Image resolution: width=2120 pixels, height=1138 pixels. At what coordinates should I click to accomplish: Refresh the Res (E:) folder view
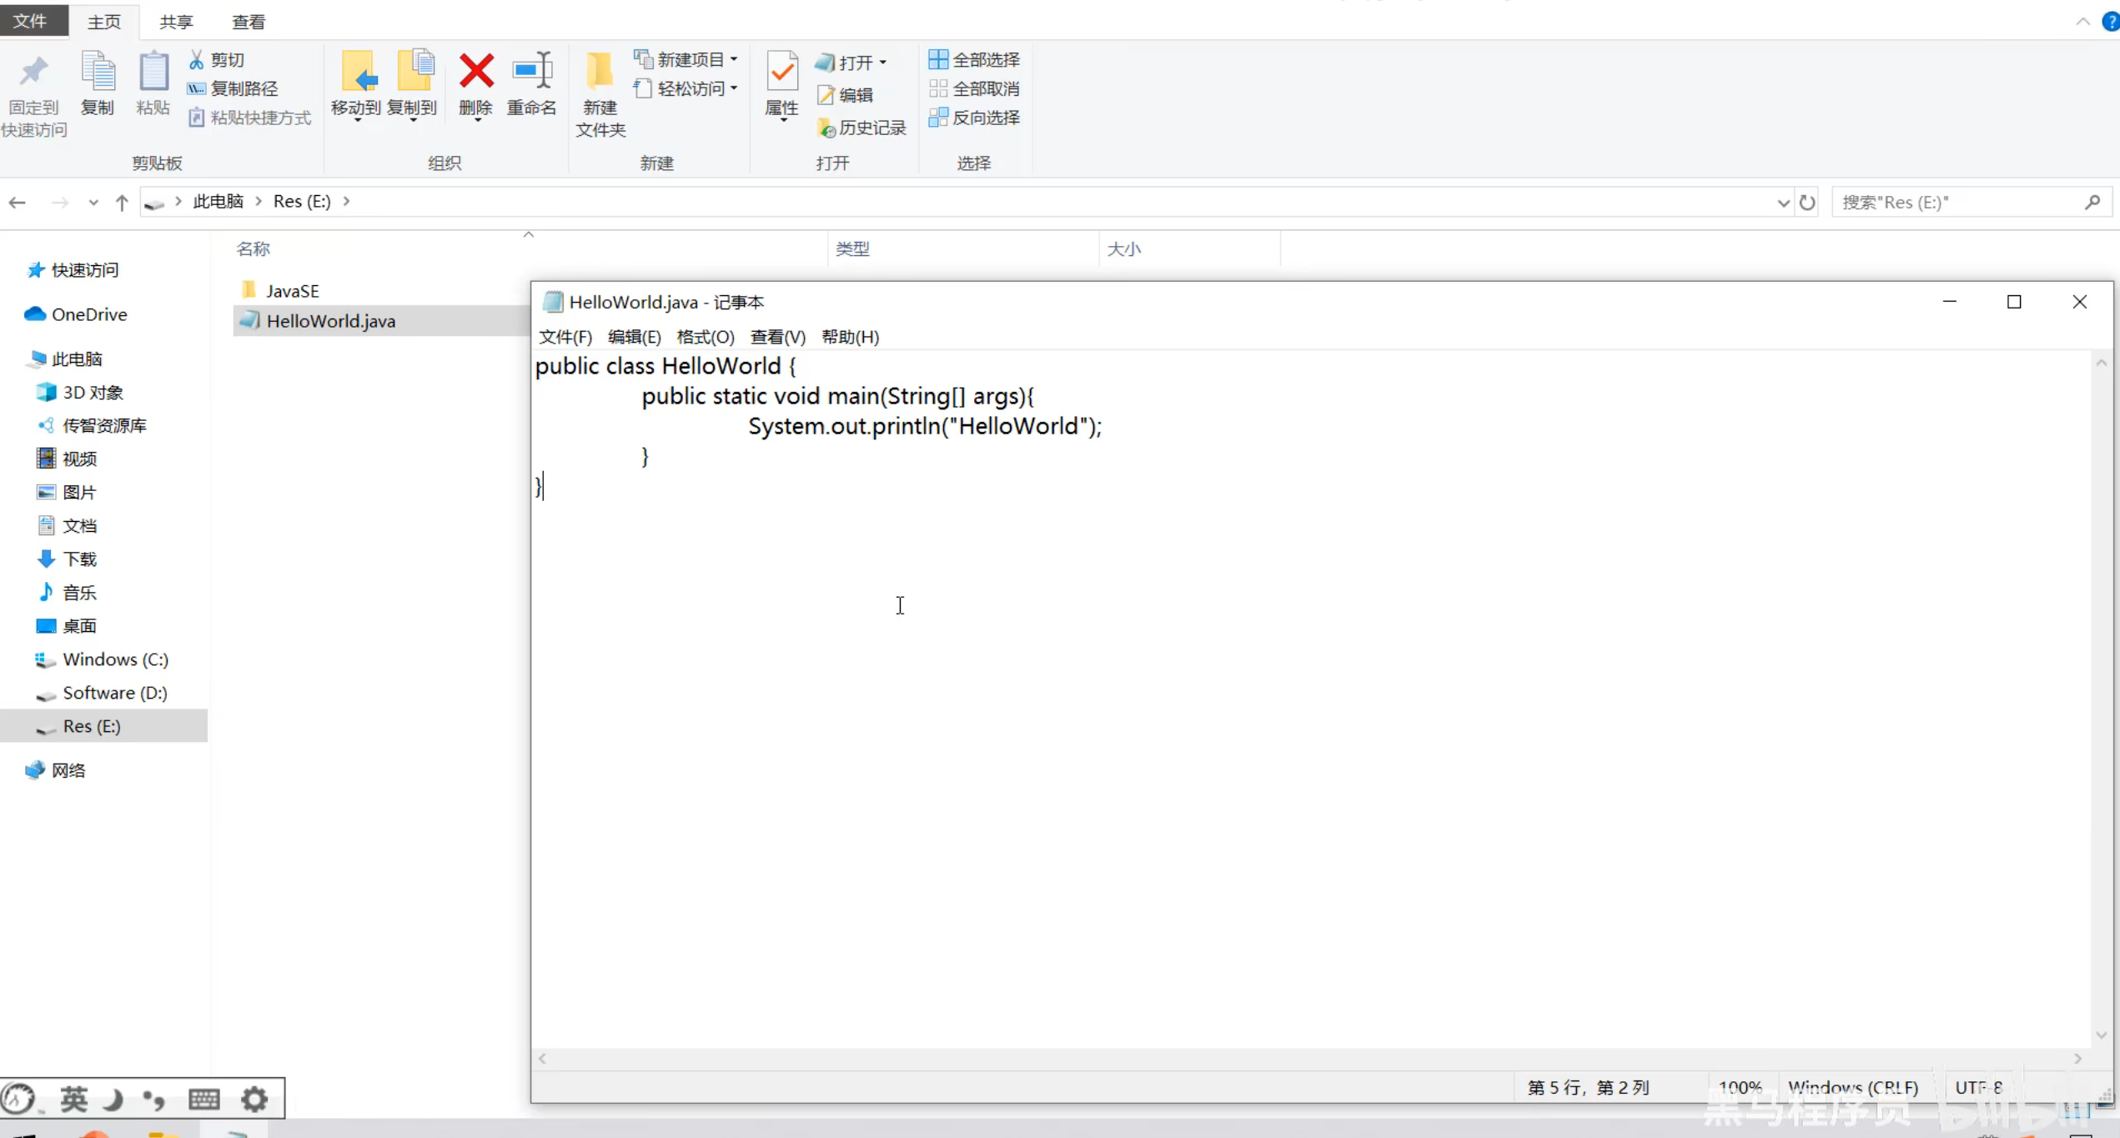click(x=1807, y=203)
